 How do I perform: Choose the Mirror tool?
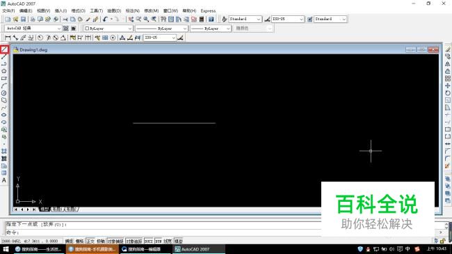coord(447,64)
